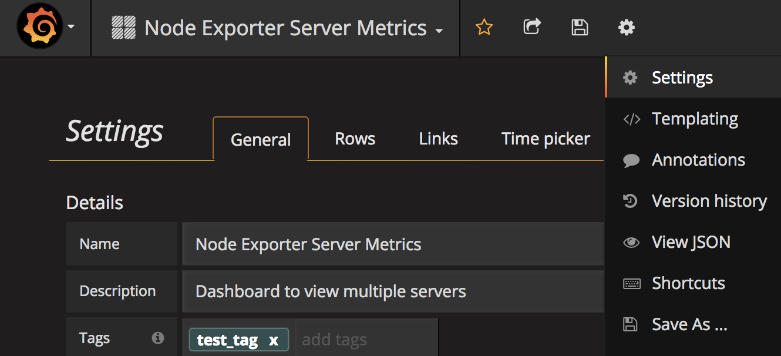Image resolution: width=781 pixels, height=356 pixels.
Task: Open Shortcuts menu entry
Action: [693, 283]
